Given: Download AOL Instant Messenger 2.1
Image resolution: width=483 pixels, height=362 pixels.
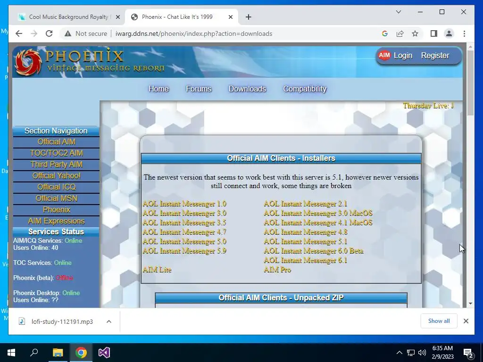Looking at the screenshot, I should (x=306, y=204).
